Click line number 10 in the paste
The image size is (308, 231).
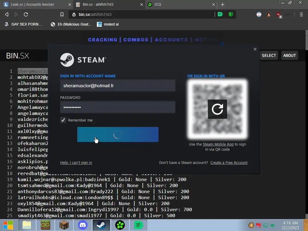10,125
